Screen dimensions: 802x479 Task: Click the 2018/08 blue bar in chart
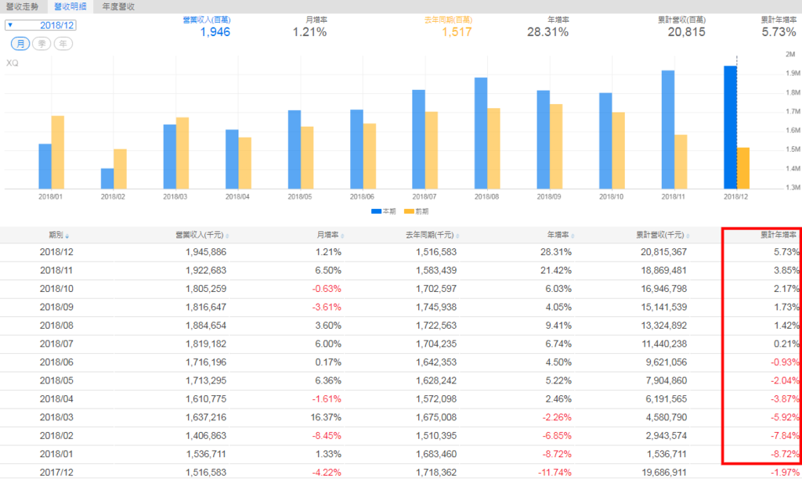pyautogui.click(x=481, y=133)
